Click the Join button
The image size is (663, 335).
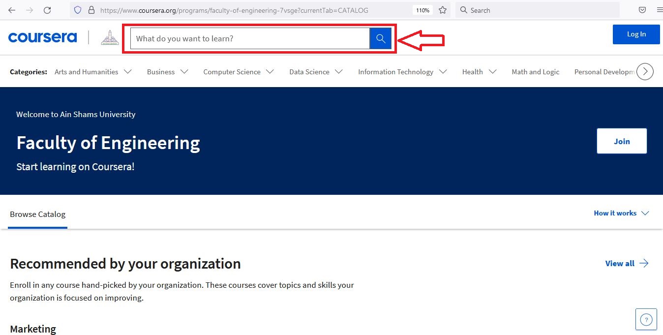(x=621, y=141)
